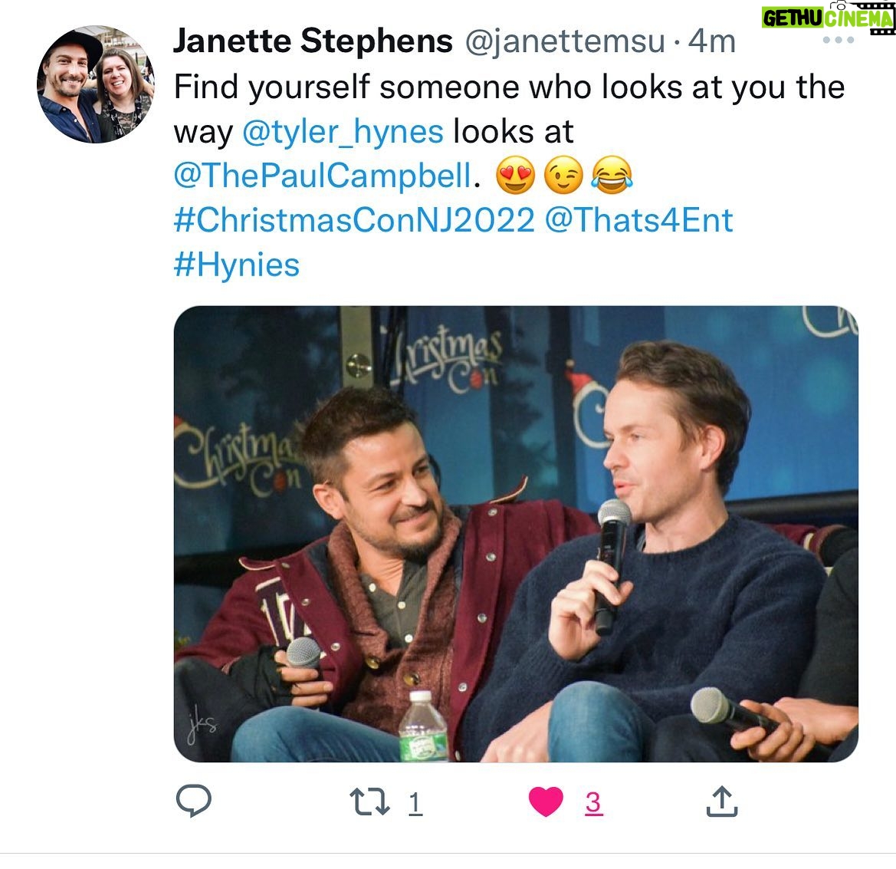This screenshot has width=896, height=869.
Task: Click the like count of 3
Action: click(594, 803)
